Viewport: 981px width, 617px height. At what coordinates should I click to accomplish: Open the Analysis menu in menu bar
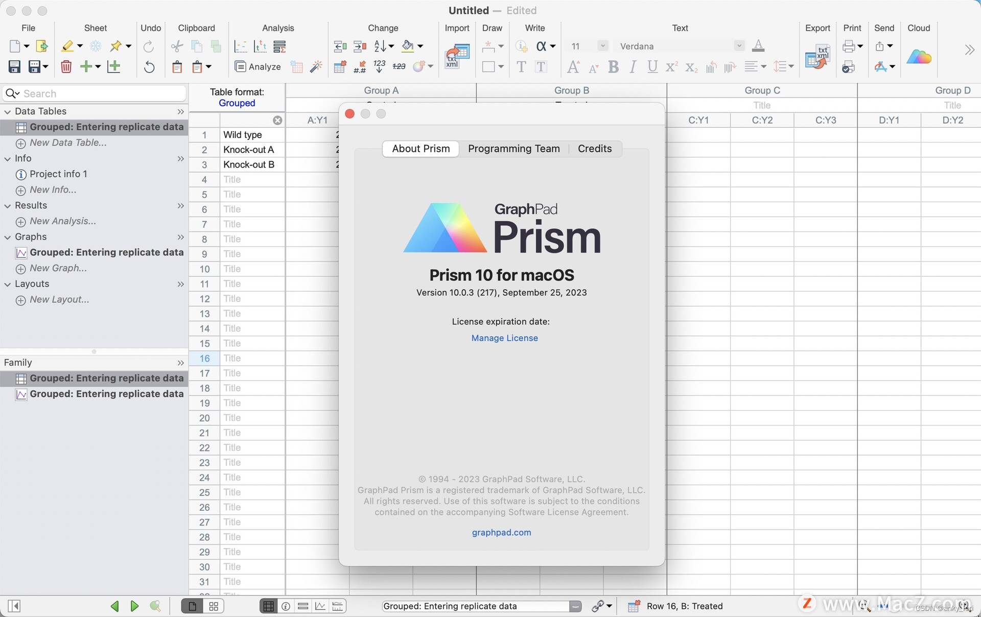point(277,27)
